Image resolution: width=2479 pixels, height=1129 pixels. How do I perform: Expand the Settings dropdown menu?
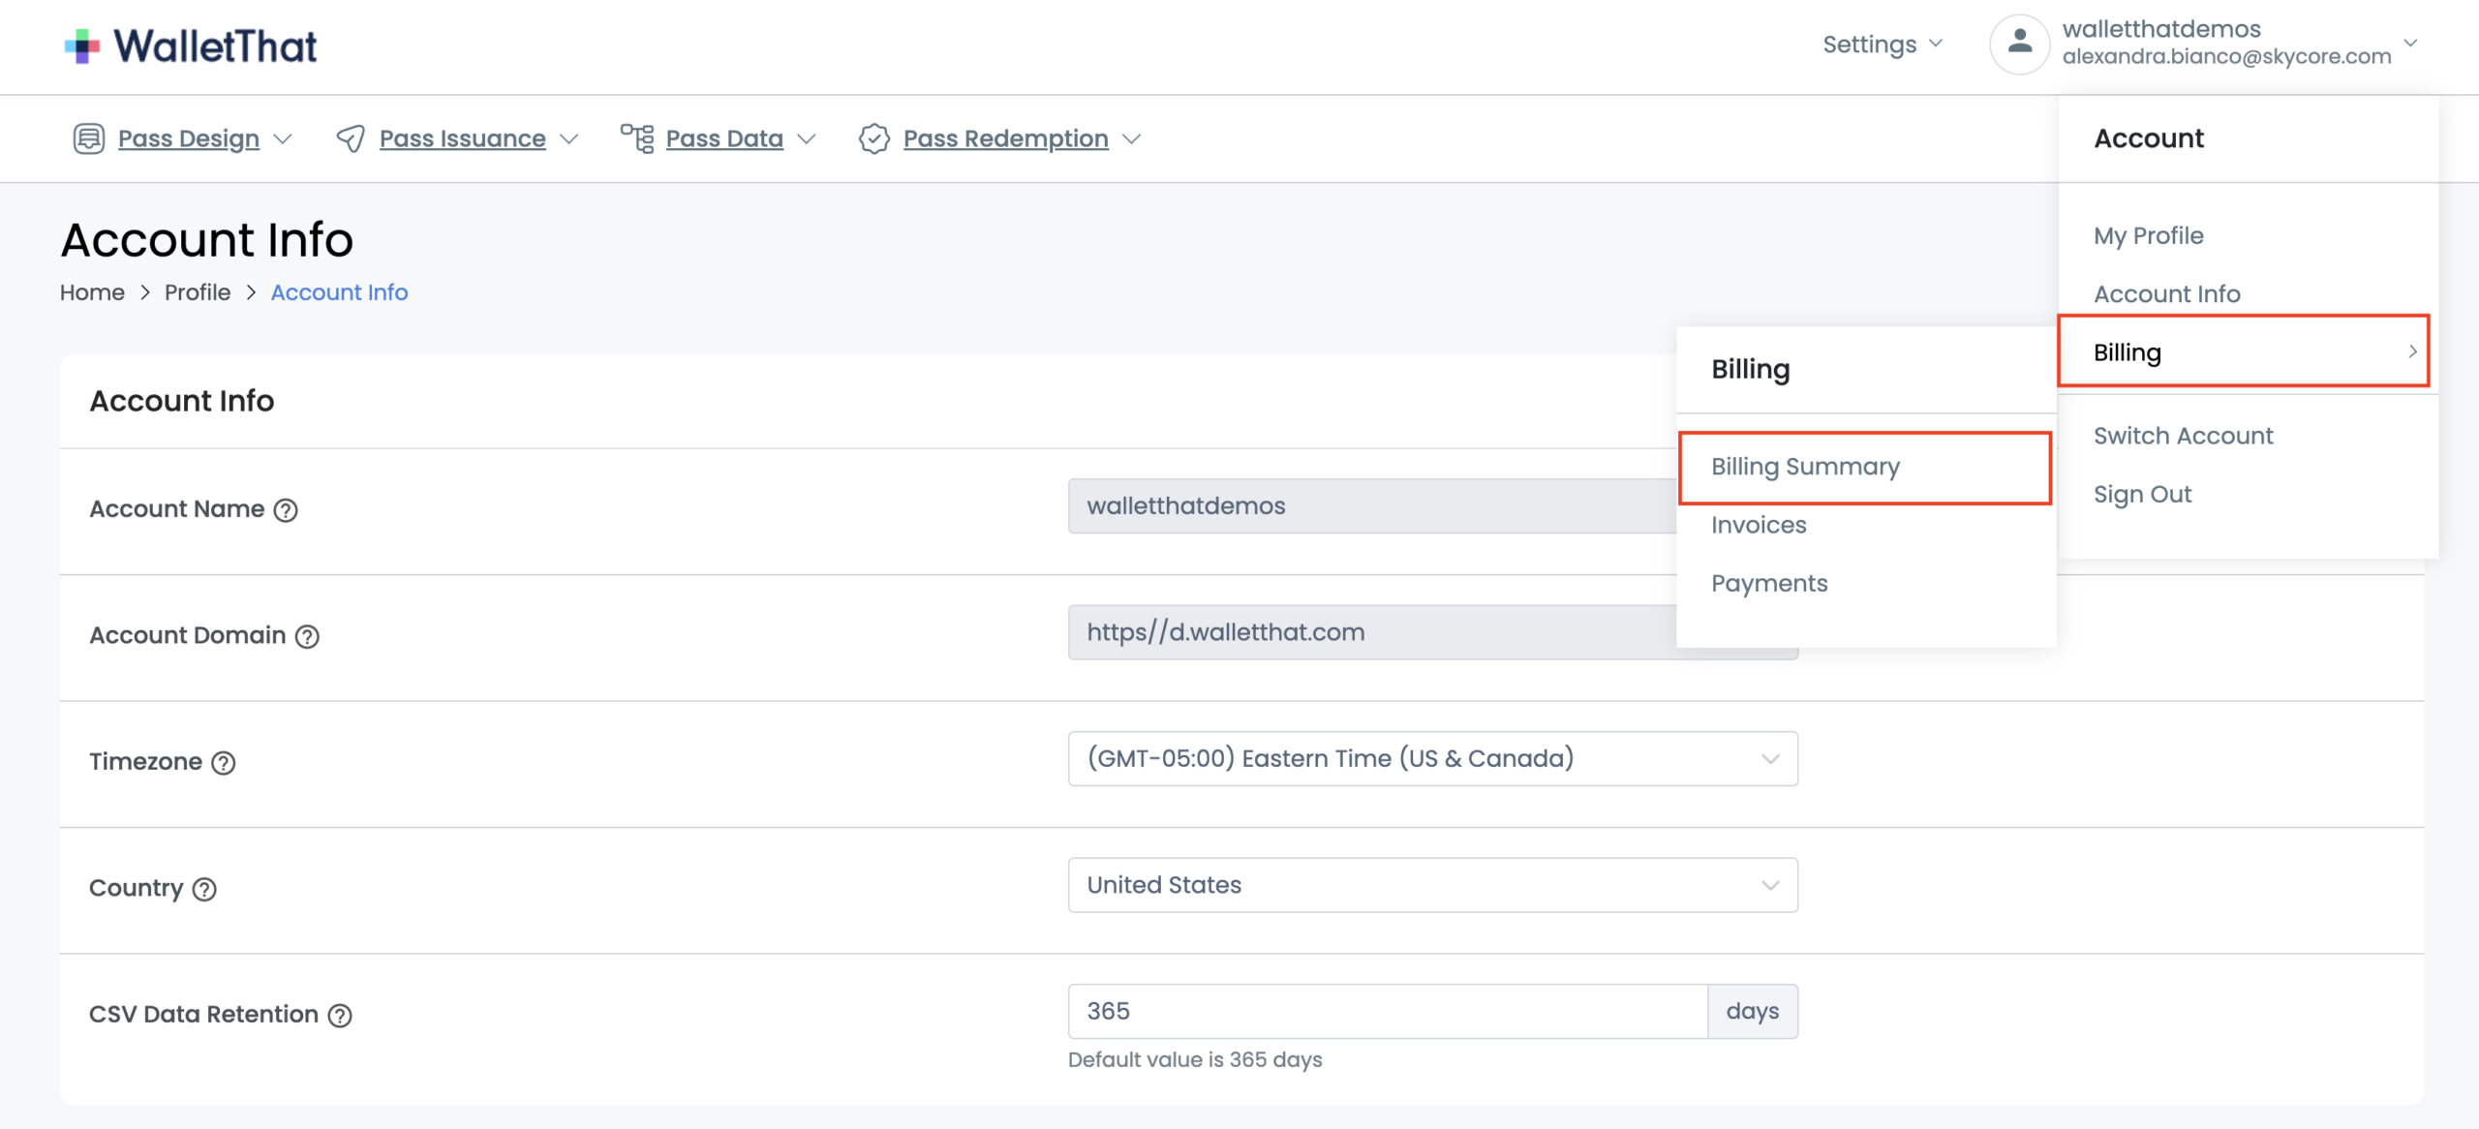1882,45
